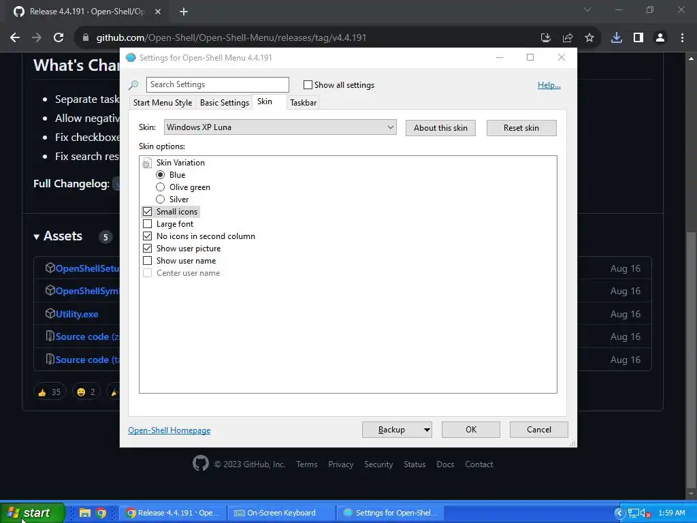Click the smiley reaction with 2

(86, 392)
